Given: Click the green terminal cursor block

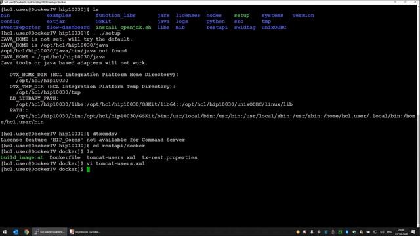Looking at the screenshot, I should click(88, 169).
